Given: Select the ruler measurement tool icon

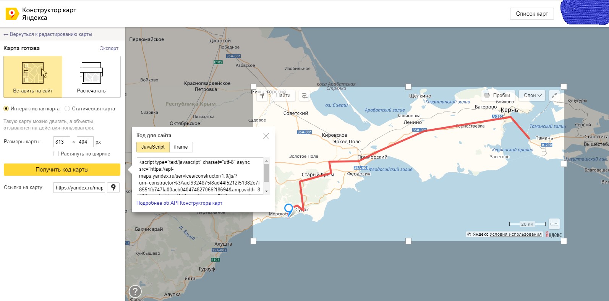Looking at the screenshot, I should point(554,224).
